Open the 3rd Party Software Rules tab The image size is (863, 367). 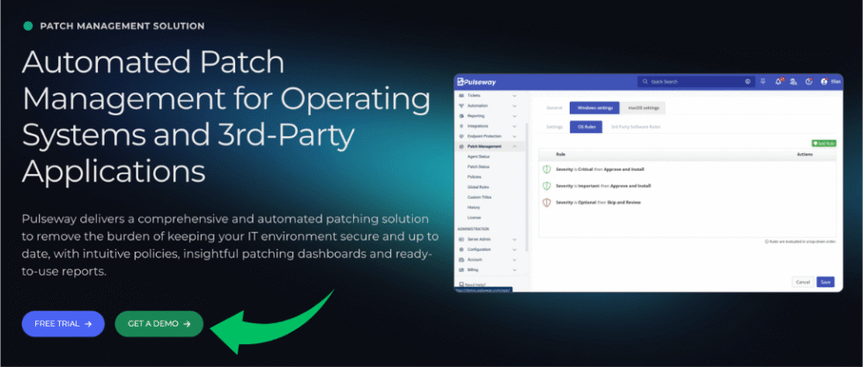(635, 127)
